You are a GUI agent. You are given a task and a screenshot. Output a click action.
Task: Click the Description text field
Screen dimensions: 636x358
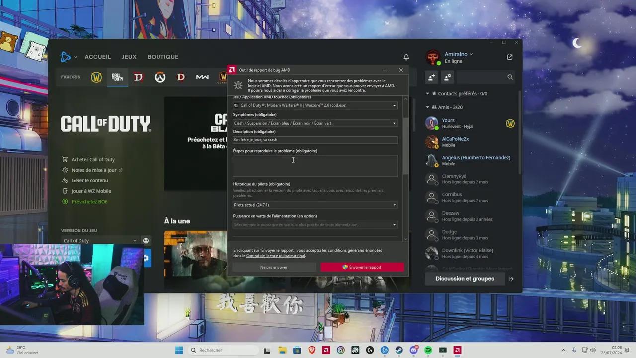(315, 140)
